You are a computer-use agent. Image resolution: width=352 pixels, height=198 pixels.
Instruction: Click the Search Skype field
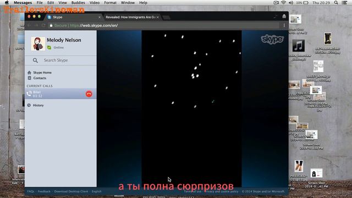[x=61, y=60]
